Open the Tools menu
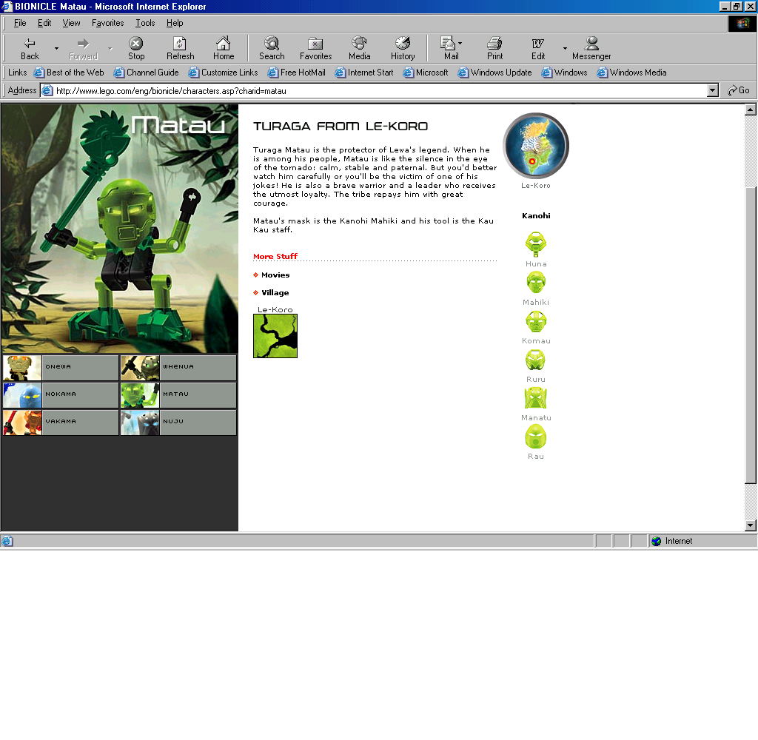Image resolution: width=758 pixels, height=740 pixels. click(145, 23)
